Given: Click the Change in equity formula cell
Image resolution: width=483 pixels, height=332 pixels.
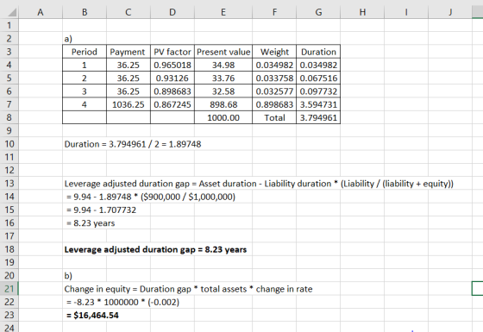Looking at the screenshot, I should coord(188,289).
